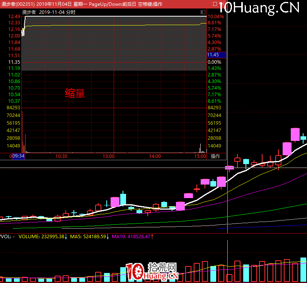The image size is (307, 283).
Task: Click the green 10.70 price label
Action: (x=14, y=88)
